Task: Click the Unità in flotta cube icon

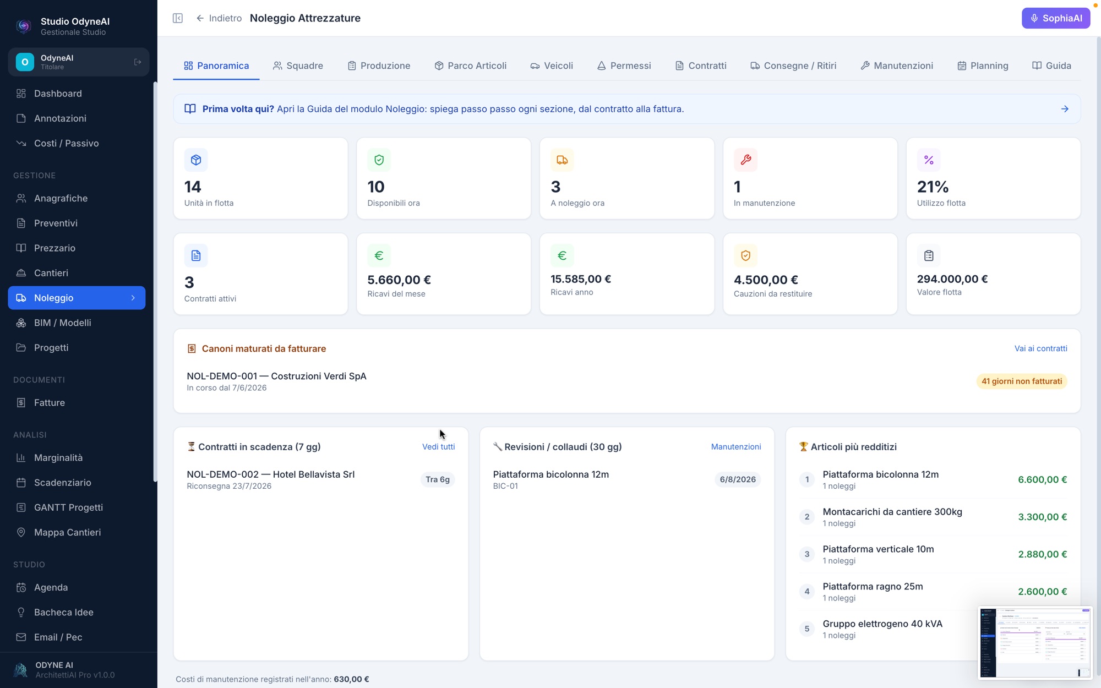Action: tap(196, 160)
